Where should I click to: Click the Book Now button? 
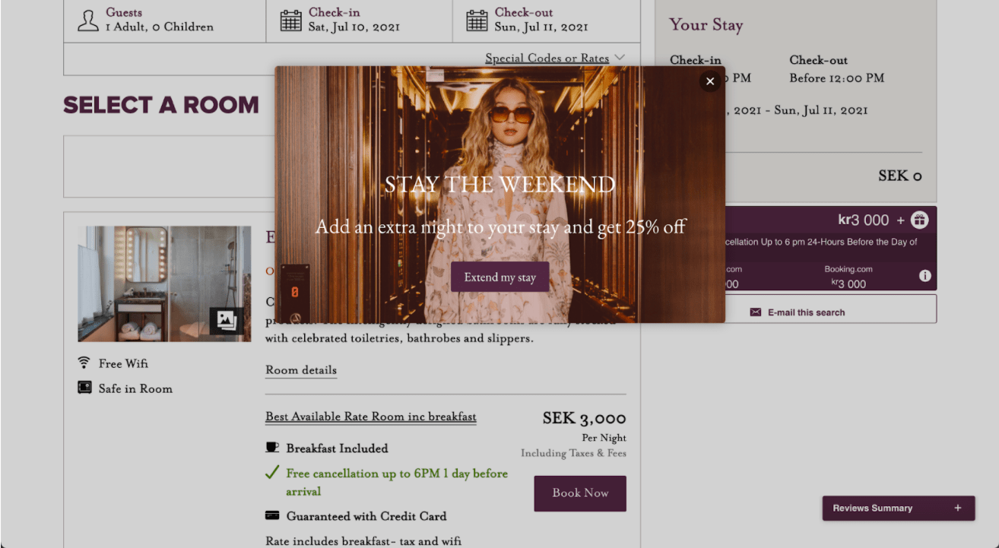click(x=580, y=493)
